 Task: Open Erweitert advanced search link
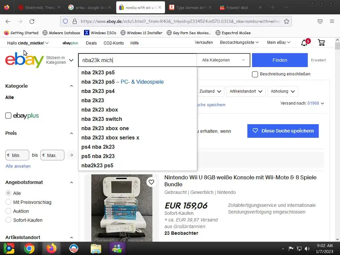[318, 60]
